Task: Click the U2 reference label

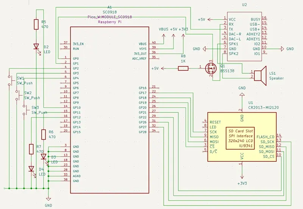Action: (x=244, y=5)
